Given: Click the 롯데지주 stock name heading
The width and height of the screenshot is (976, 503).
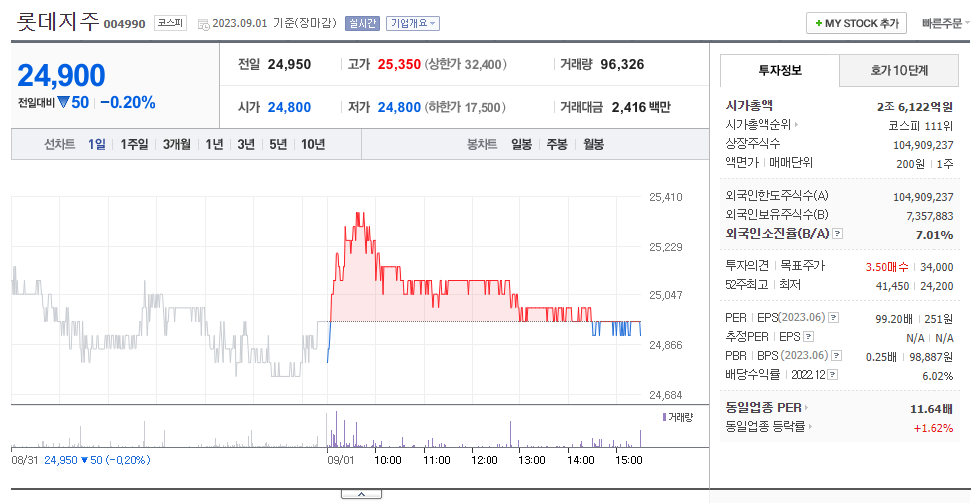Looking at the screenshot, I should click(x=57, y=21).
